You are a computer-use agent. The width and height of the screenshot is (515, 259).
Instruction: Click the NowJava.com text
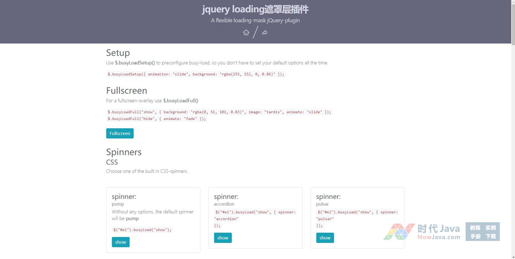[x=439, y=237]
